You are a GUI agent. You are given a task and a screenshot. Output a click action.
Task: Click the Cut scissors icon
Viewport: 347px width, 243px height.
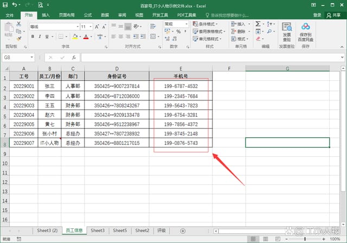click(x=20, y=24)
